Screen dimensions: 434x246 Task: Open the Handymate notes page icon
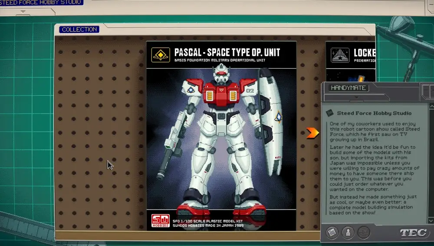pyautogui.click(x=332, y=233)
